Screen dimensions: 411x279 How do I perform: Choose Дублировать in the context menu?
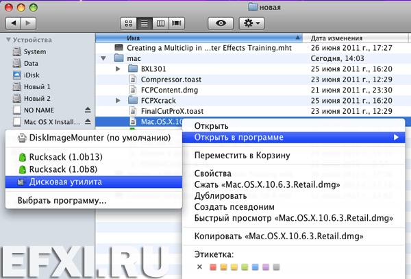(294, 196)
